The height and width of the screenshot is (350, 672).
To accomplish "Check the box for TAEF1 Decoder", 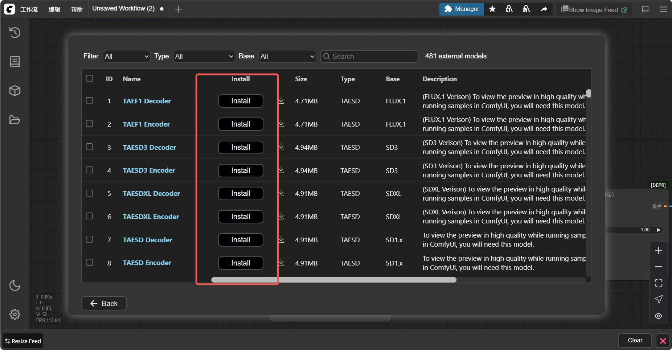I will 90,101.
